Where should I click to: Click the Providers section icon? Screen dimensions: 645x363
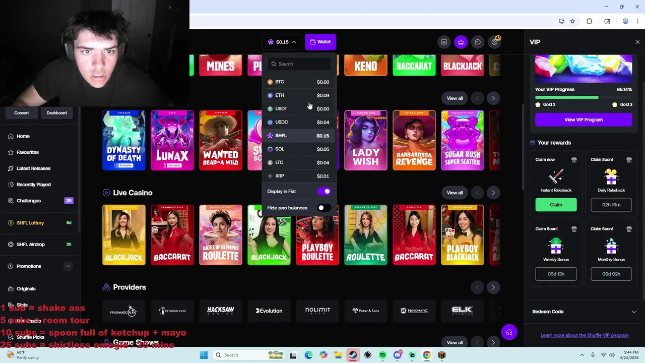point(106,287)
